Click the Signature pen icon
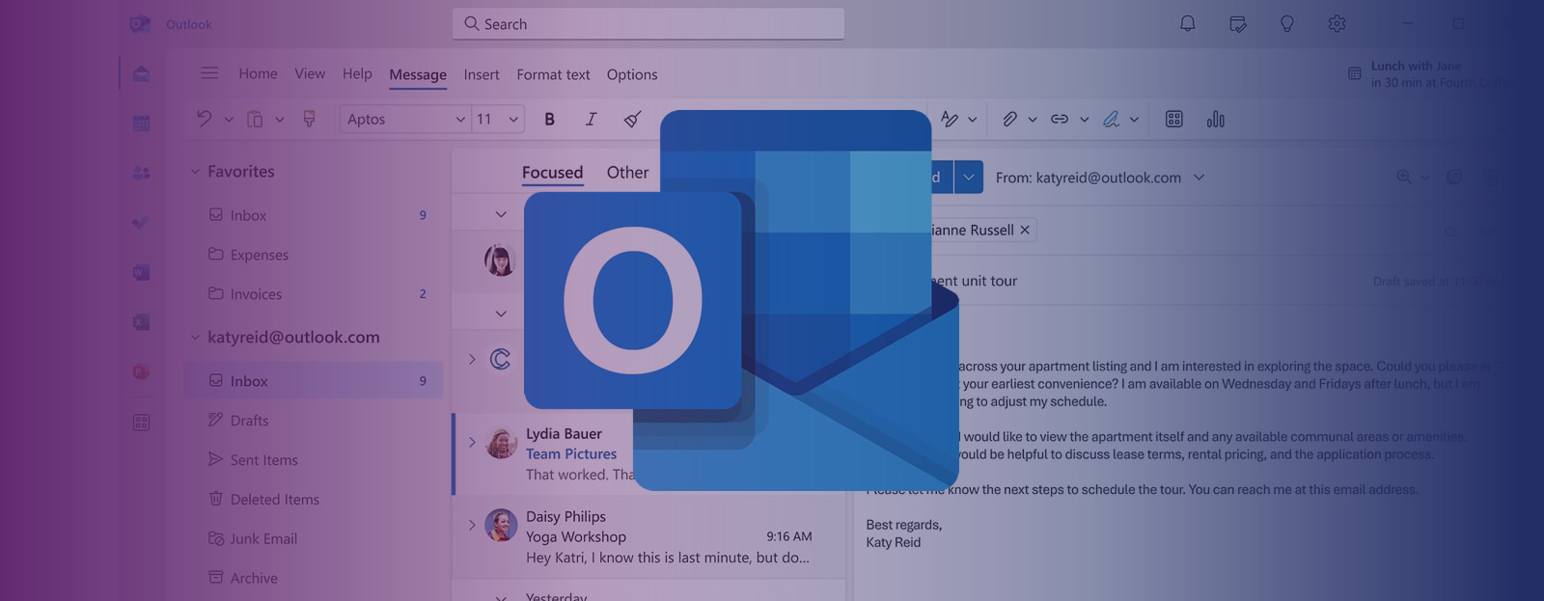 1112,119
